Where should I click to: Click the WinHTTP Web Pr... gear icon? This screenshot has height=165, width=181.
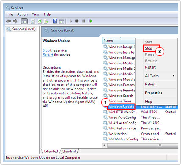pos(105,112)
